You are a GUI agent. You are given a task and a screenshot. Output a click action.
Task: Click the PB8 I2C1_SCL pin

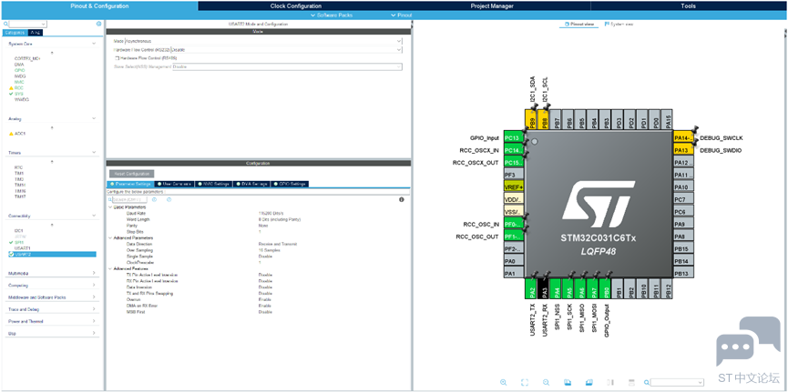pyautogui.click(x=543, y=121)
